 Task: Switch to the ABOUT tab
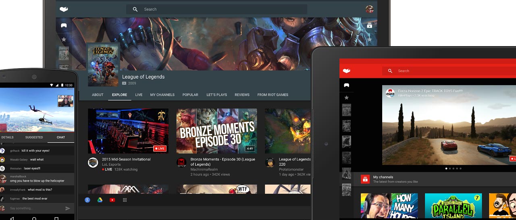point(98,95)
